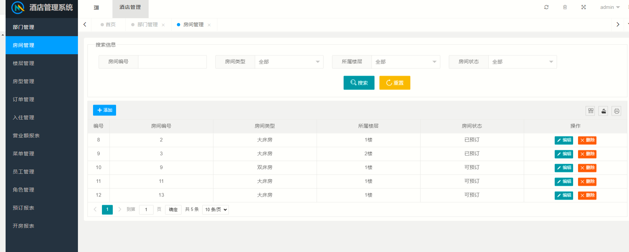Select page 1 in pagination

coord(107,210)
